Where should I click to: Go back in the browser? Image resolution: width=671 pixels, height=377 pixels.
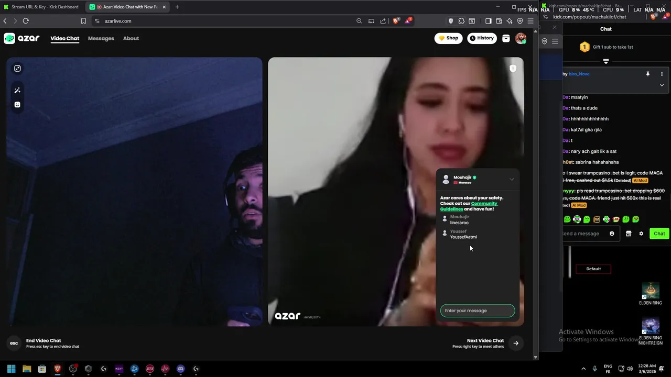pos(5,21)
